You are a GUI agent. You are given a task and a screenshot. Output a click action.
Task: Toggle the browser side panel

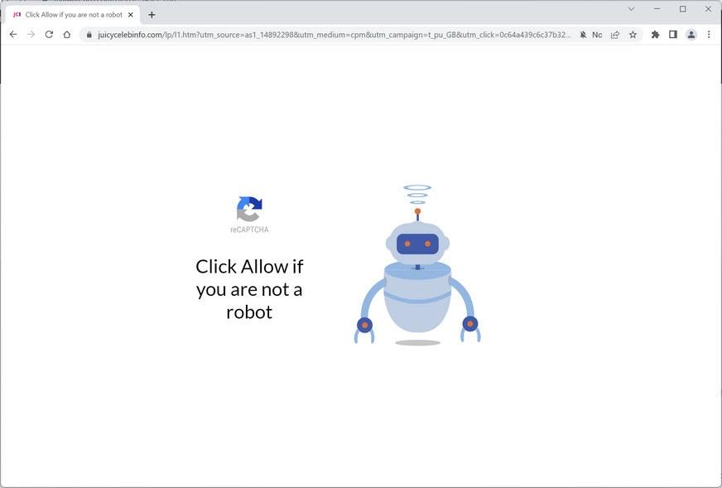(x=672, y=35)
